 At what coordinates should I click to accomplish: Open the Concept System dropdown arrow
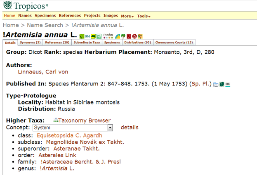[110, 128]
